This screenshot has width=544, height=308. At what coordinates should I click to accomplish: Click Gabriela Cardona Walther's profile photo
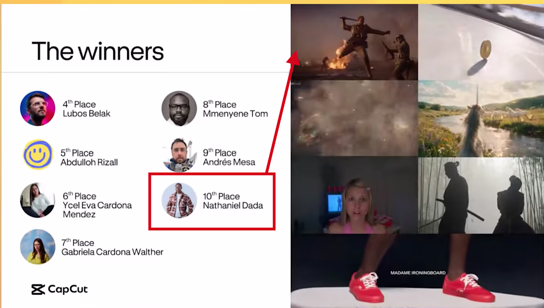[x=38, y=247]
